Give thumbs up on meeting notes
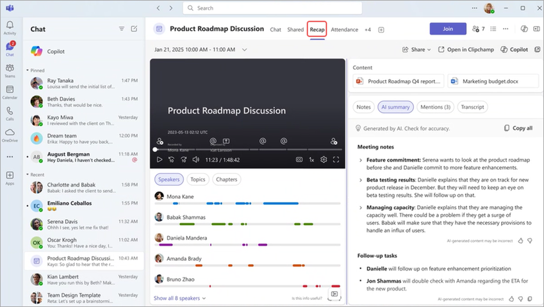The width and height of the screenshot is (544, 307). [x=520, y=240]
